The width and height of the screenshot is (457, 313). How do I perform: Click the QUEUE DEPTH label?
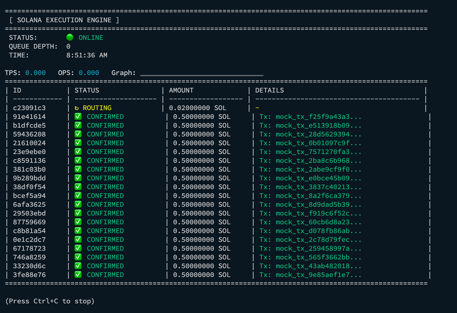pos(33,46)
